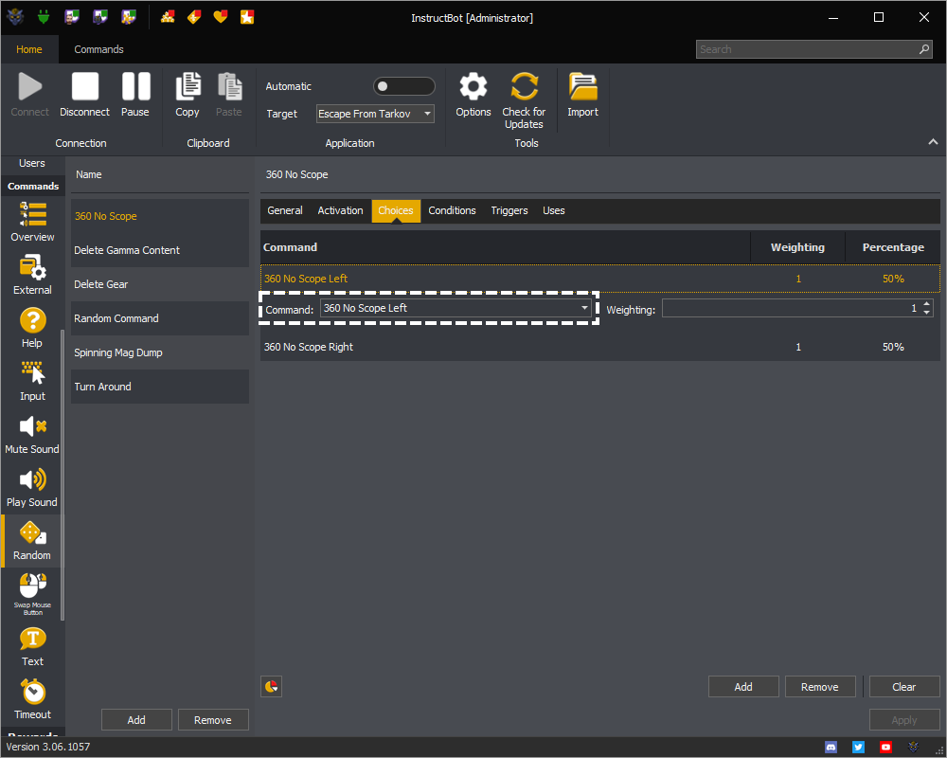Open the Command combo box dropdown
This screenshot has height=758, width=947.
coord(456,308)
